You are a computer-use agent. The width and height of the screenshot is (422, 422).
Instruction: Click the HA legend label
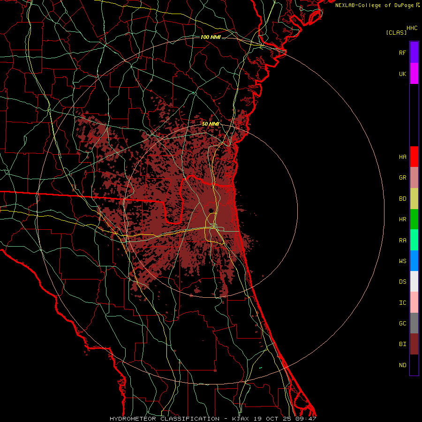402,157
